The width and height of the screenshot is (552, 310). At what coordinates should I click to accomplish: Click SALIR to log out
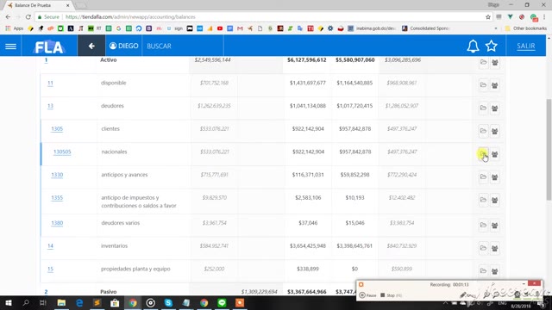526,46
